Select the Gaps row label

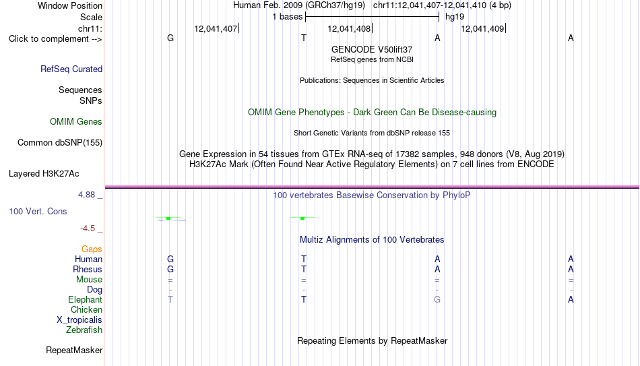92,249
